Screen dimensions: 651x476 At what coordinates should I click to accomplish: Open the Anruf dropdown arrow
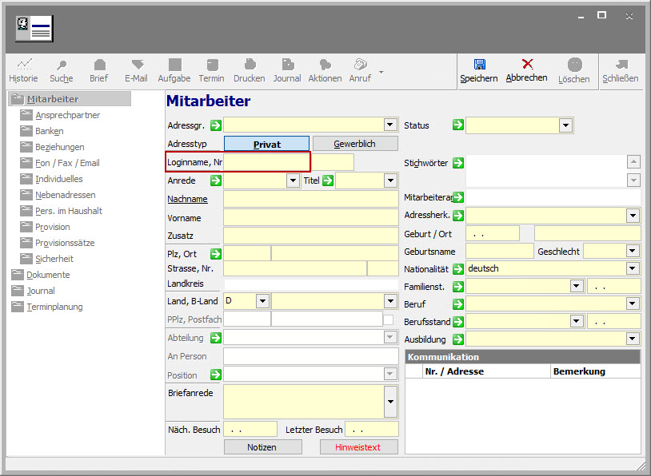pos(381,72)
